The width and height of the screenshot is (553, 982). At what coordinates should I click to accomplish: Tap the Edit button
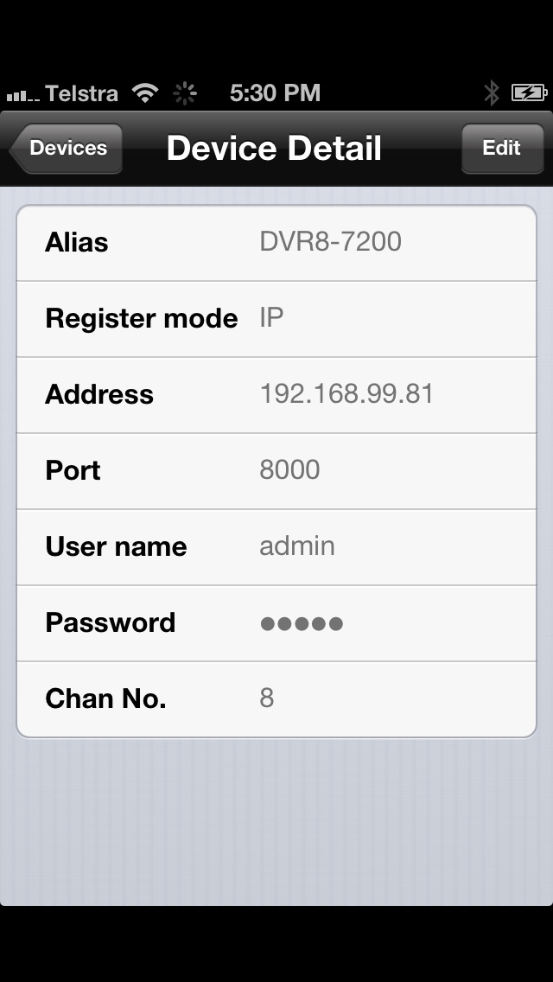pyautogui.click(x=502, y=149)
